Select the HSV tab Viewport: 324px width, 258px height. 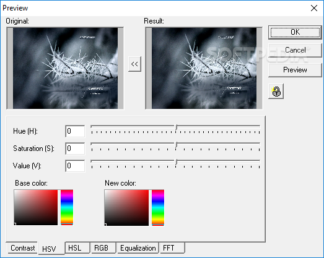click(x=51, y=249)
